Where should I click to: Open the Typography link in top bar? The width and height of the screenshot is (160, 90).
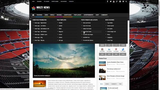[x=39, y=1]
